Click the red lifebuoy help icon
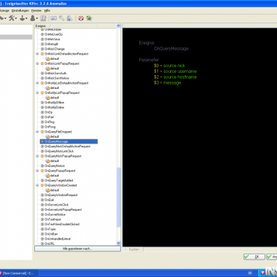Image resolution: width=277 pixels, height=277 pixels. tap(81, 18)
